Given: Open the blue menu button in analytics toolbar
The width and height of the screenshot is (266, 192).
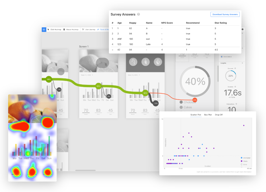Looking at the screenshot, I should click(x=44, y=30).
